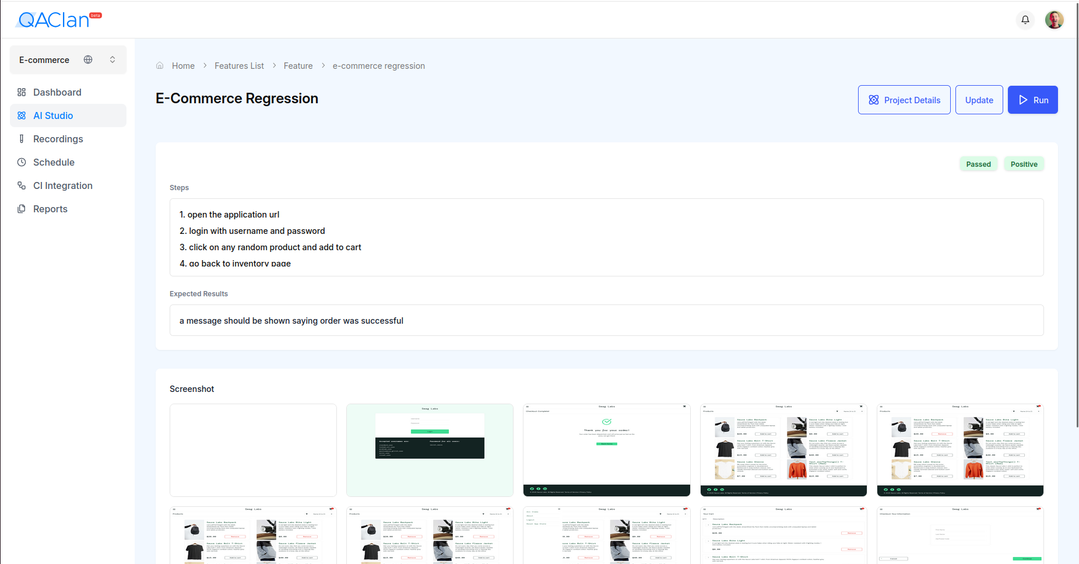Image resolution: width=1079 pixels, height=564 pixels.
Task: Go to Recordings section
Action: [x=68, y=139]
